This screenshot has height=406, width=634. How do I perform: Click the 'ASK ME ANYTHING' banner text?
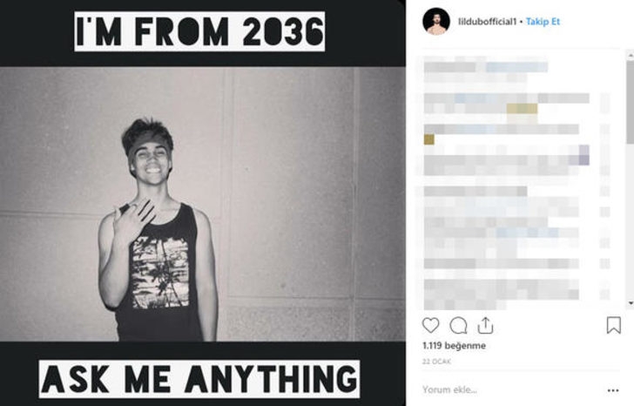[199, 378]
